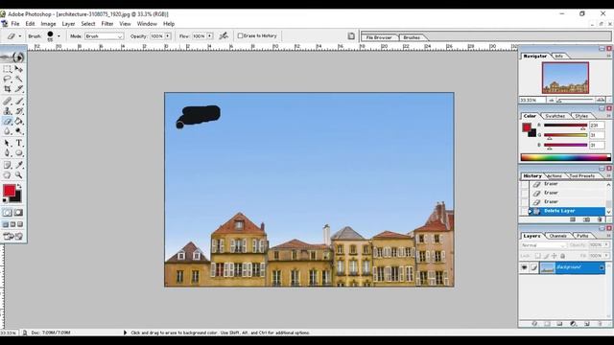Screen dimensions: 614x345
Task: Select the Lasso tool
Action: 7,79
